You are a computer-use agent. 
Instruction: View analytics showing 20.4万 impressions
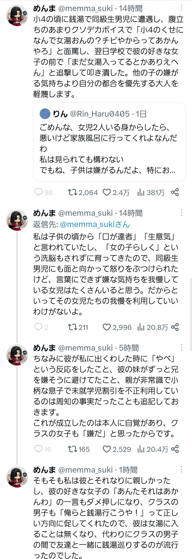141,449
